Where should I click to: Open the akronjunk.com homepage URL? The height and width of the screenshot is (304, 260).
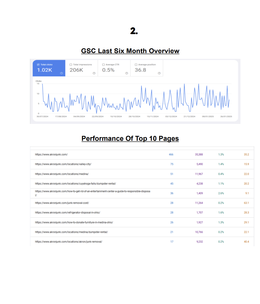(51, 155)
